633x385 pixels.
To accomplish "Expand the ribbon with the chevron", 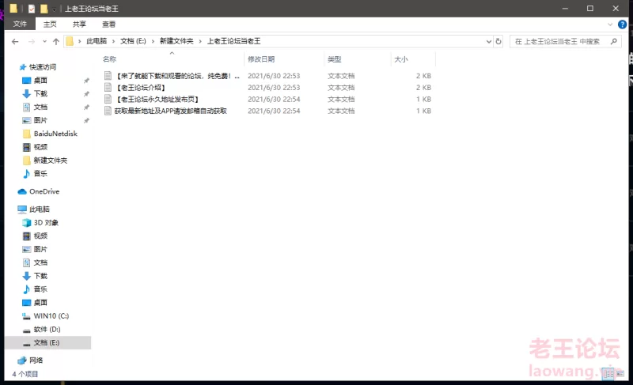I will (x=610, y=25).
